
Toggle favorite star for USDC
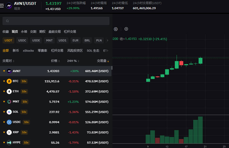pos(4,122)
